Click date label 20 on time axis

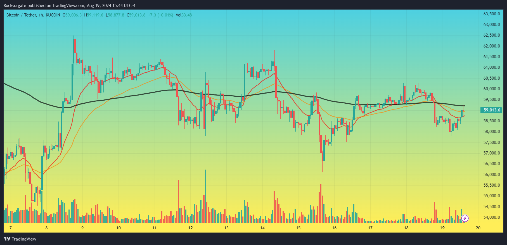pyautogui.click(x=478, y=228)
